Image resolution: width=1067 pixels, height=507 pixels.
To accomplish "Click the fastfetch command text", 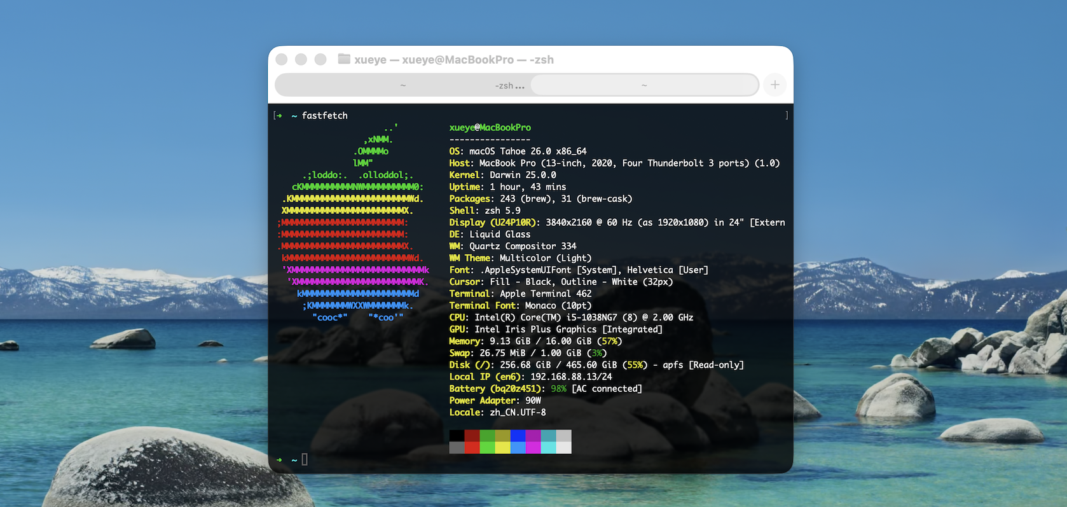I will coord(324,116).
